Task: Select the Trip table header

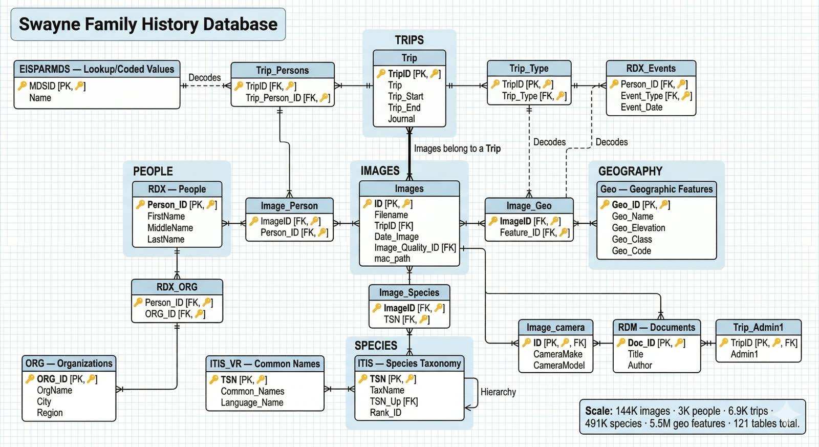Action: 409,58
